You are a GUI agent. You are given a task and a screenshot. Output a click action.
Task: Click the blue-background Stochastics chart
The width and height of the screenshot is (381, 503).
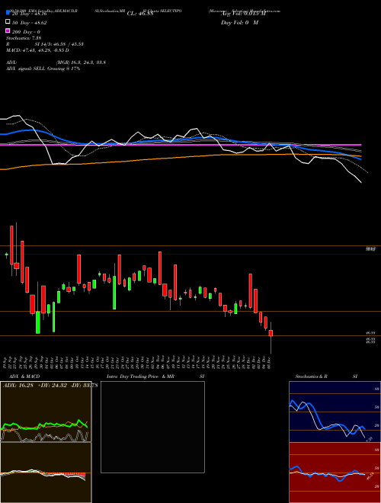[335, 412]
